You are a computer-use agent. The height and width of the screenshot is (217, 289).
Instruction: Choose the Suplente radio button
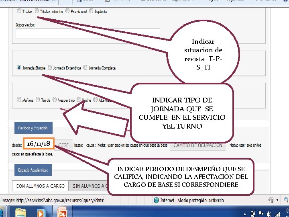tap(91, 11)
